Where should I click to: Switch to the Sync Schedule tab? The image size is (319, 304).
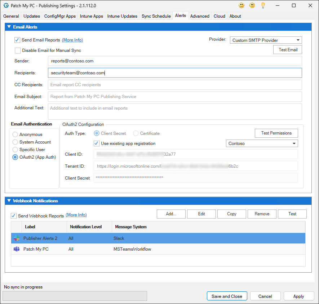[156, 16]
